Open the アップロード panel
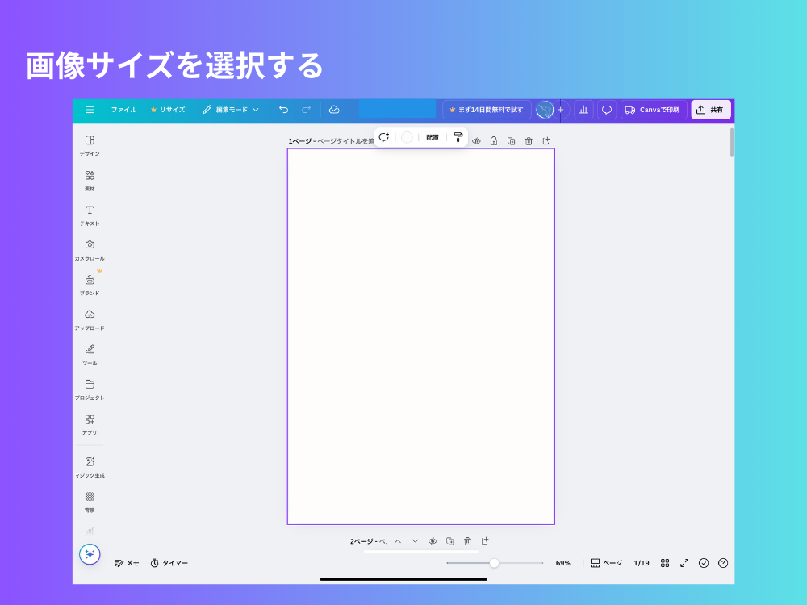This screenshot has width=807, height=605. pos(90,318)
